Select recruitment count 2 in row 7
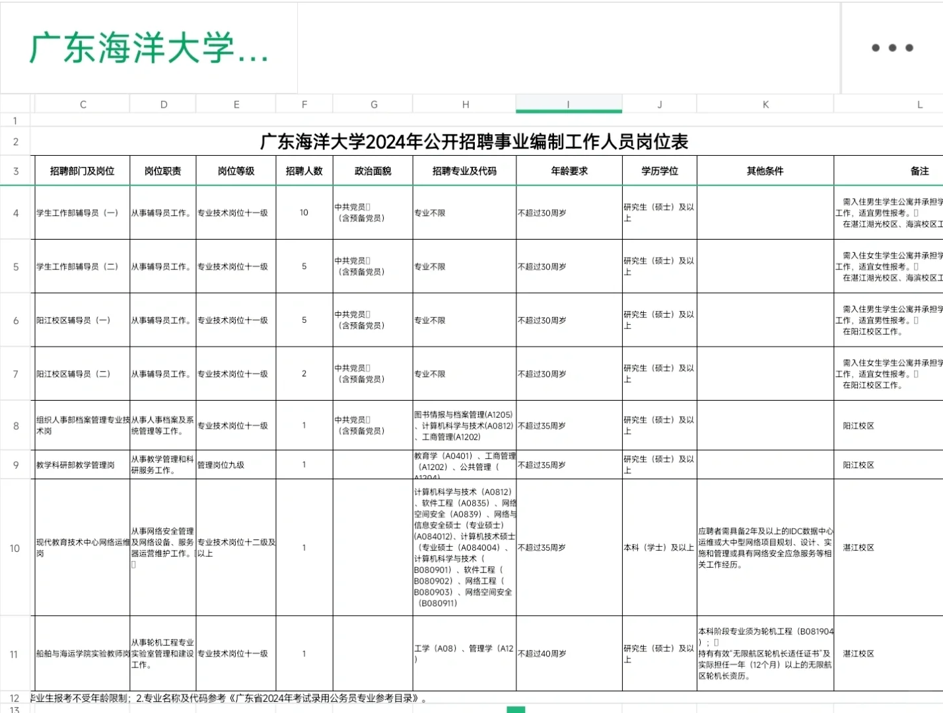The image size is (943, 713). coord(304,374)
